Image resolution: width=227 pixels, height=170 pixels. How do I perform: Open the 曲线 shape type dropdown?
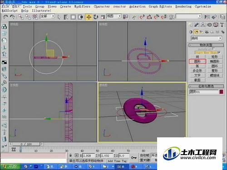click(x=207, y=38)
